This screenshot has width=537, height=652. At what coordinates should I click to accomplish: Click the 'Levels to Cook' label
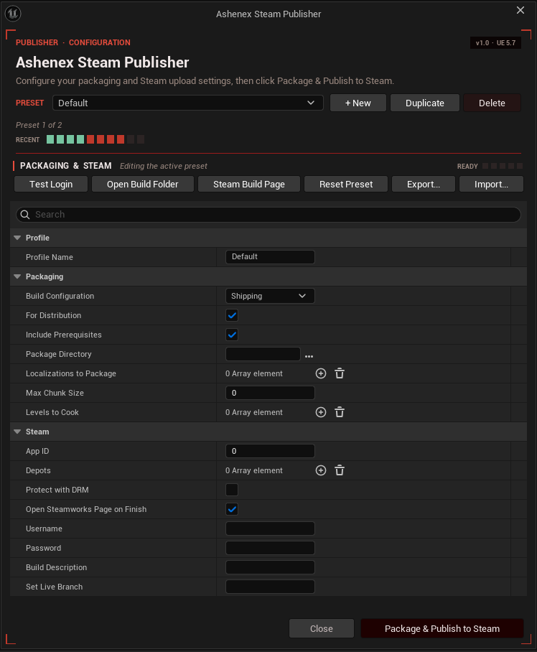pyautogui.click(x=52, y=412)
